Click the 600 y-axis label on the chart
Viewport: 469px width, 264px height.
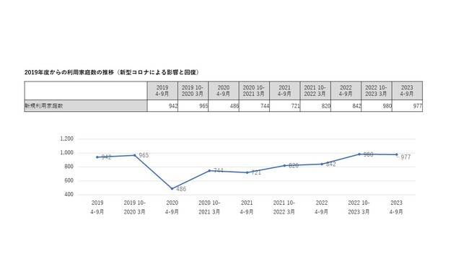click(x=69, y=180)
